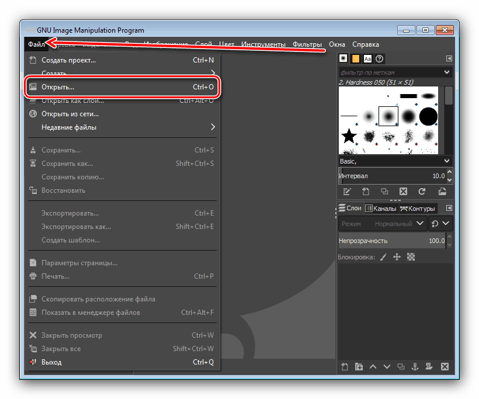Toggle lock alpha channel checkerboard icon
Viewport: 479px width, 399px height.
point(411,257)
